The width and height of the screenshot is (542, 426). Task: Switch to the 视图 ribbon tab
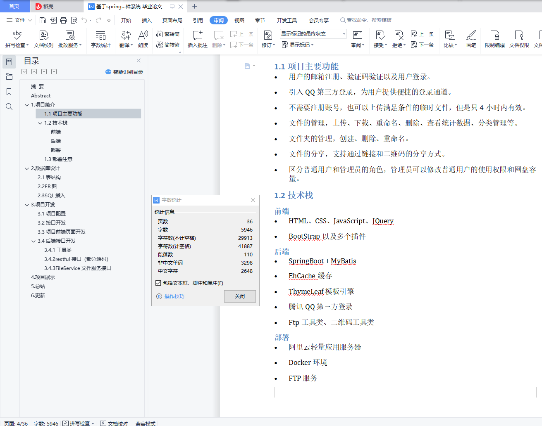[239, 20]
